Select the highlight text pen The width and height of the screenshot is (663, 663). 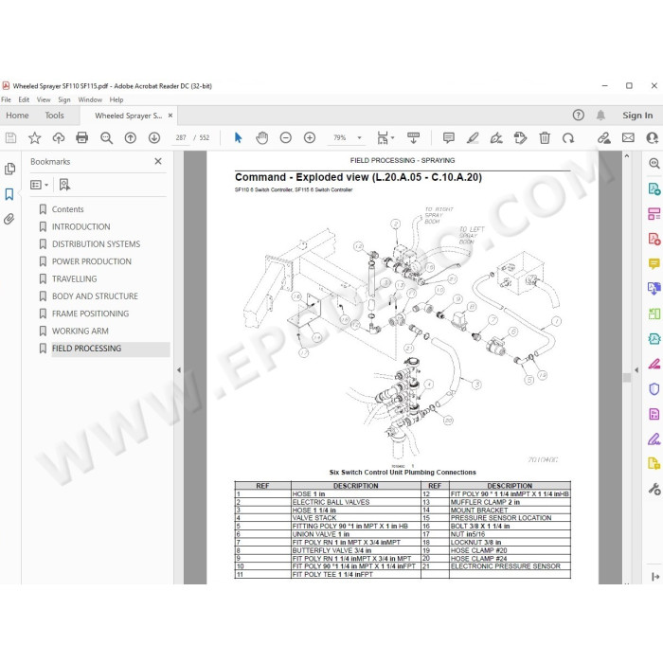[x=473, y=138]
